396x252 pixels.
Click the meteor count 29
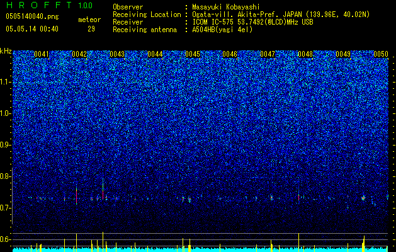(x=91, y=29)
